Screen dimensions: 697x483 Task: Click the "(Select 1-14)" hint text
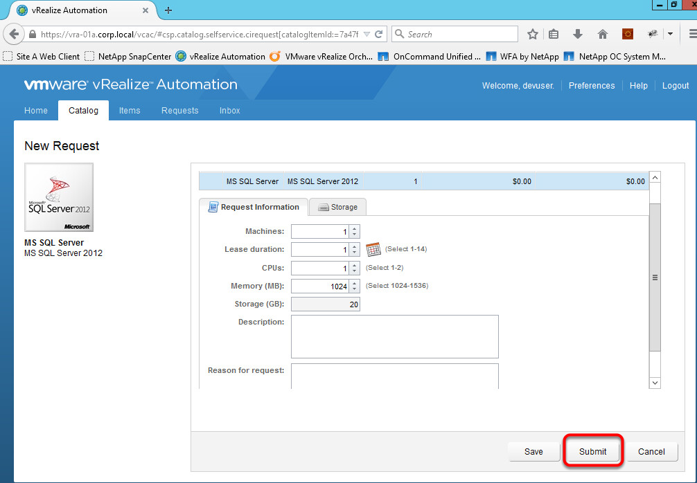pos(406,249)
